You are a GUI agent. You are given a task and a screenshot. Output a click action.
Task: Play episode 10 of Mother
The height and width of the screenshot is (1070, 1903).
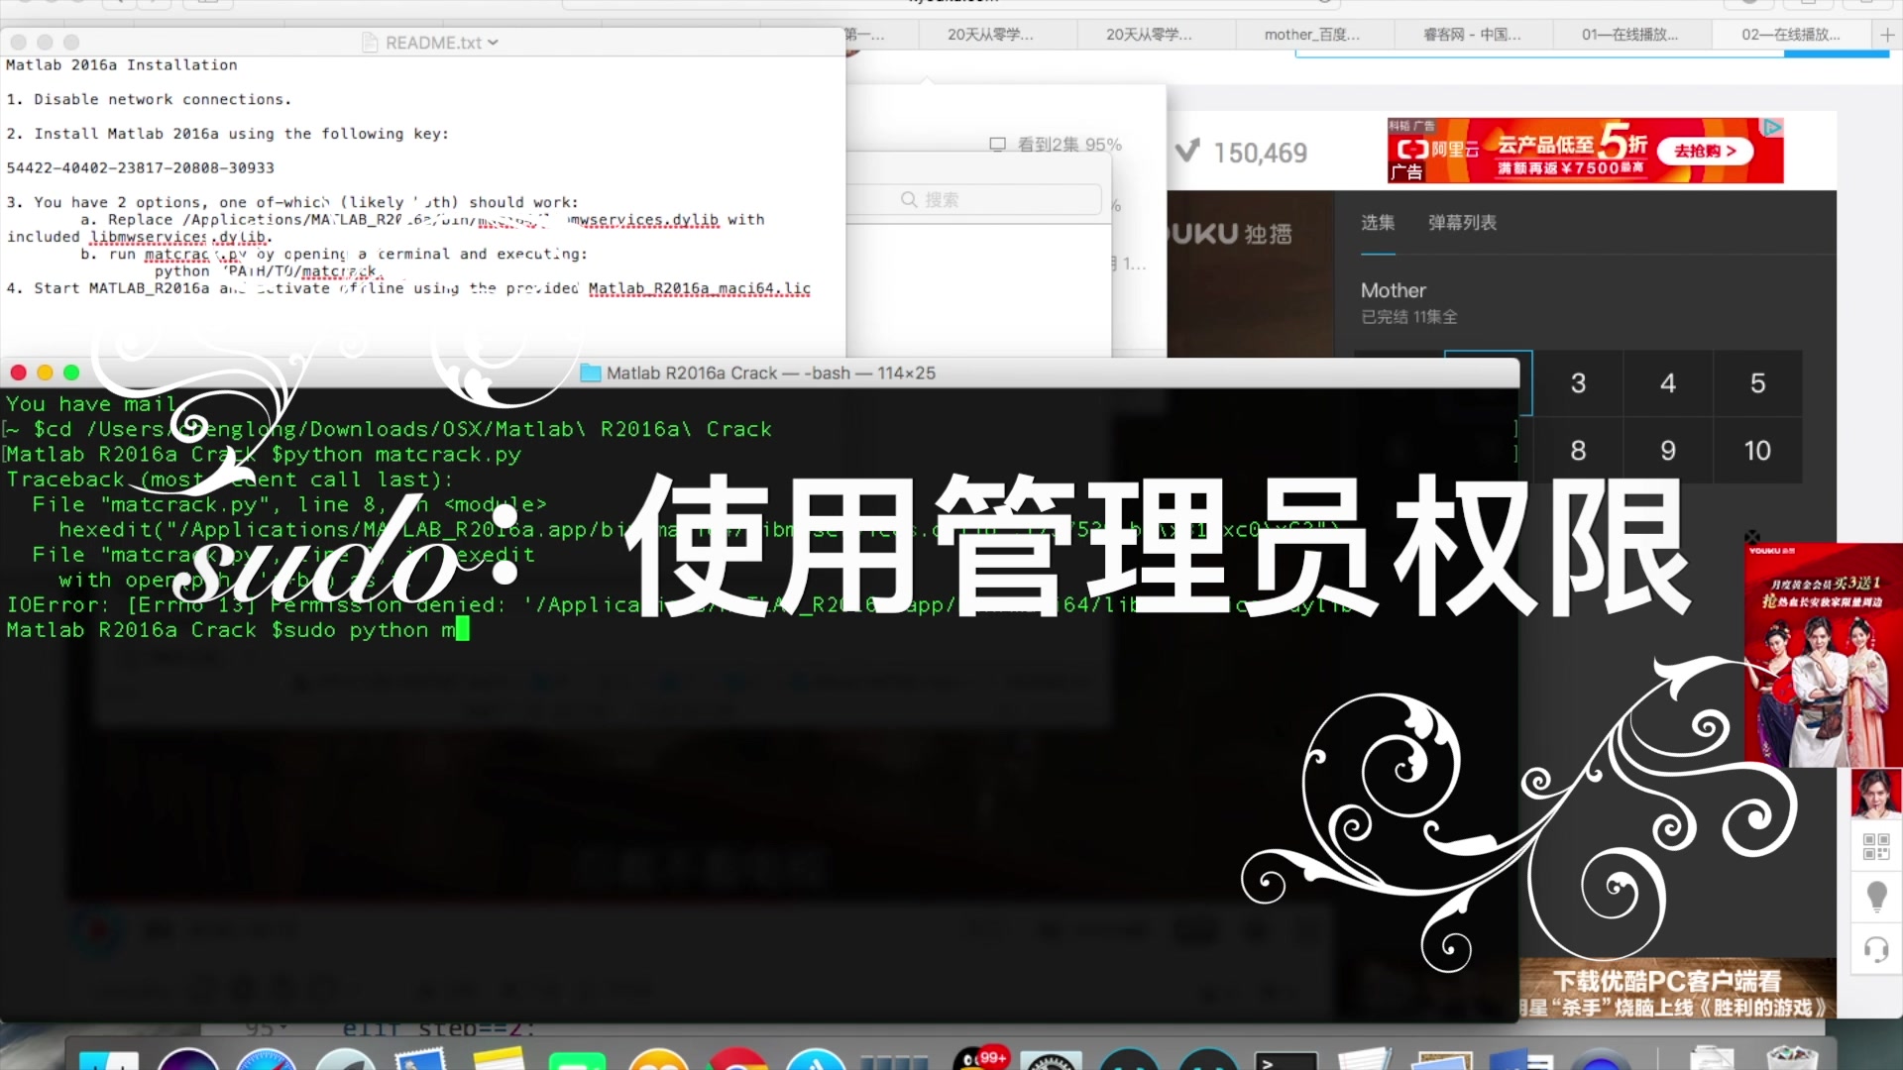coord(1757,451)
